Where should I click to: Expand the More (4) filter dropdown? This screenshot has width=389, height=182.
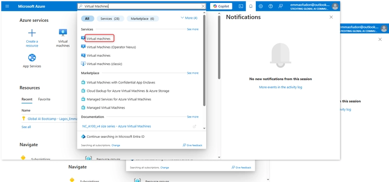(x=189, y=18)
